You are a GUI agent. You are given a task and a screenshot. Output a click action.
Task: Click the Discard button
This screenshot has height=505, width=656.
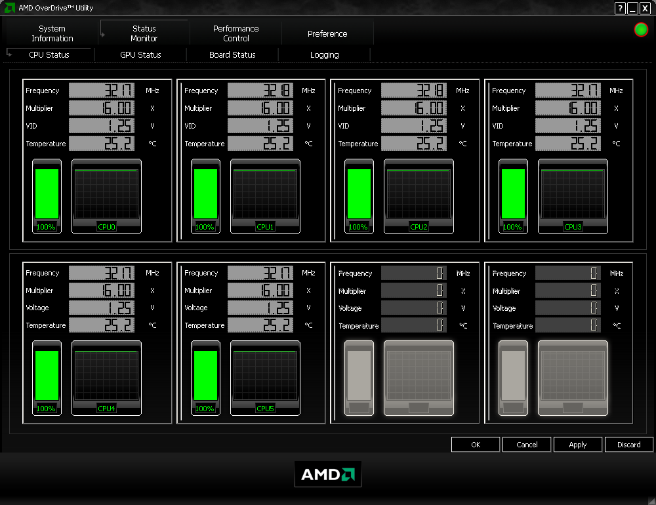pos(629,445)
